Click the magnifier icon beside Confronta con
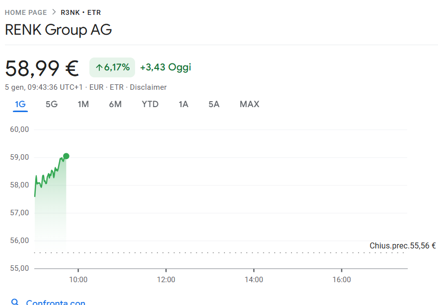The height and width of the screenshot is (305, 438). [x=15, y=302]
